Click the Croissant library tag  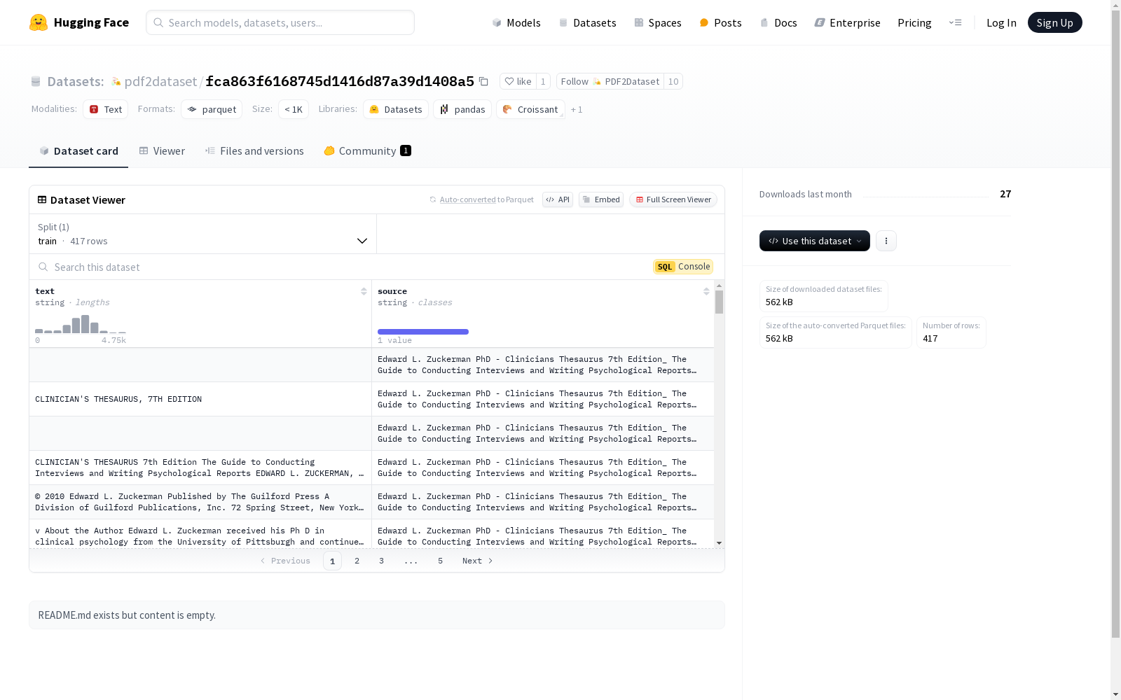(x=530, y=109)
